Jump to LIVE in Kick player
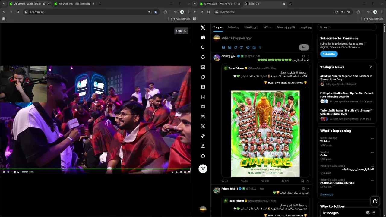The width and height of the screenshot is (386, 217). (x=31, y=172)
